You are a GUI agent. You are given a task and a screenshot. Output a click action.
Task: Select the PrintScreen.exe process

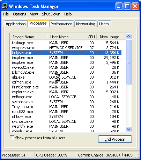tap(66, 87)
